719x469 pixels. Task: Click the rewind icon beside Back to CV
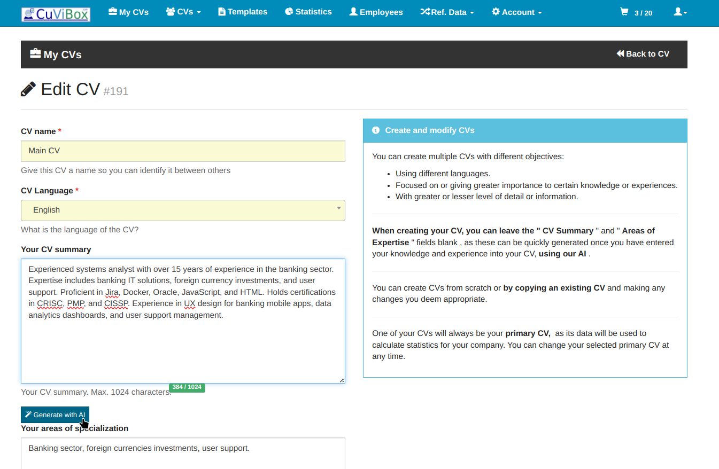(x=620, y=53)
